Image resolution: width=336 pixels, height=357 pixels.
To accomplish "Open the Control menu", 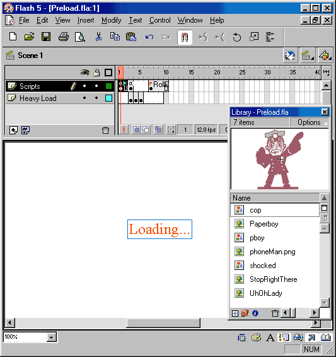I will (159, 20).
